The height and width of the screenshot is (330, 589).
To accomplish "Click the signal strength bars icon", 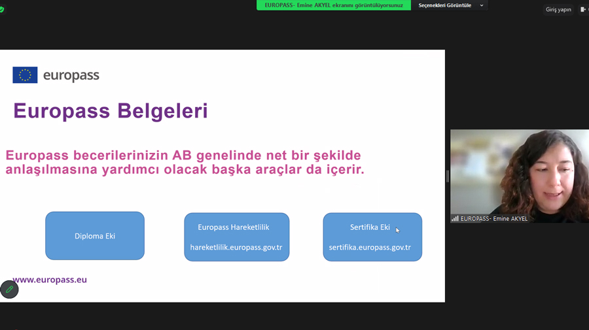I will (455, 219).
